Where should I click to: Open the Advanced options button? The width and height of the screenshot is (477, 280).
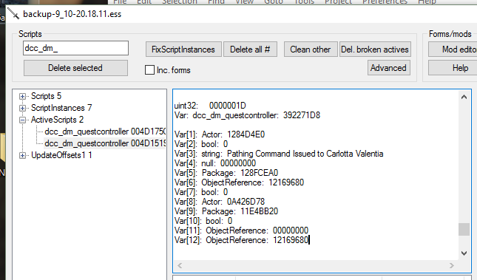click(x=389, y=68)
